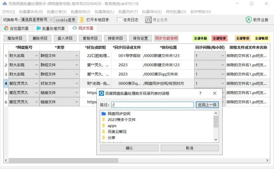Screen dimensions: 274x169
Task: Open the 批量离线(L) menu
Action: click(104, 12)
